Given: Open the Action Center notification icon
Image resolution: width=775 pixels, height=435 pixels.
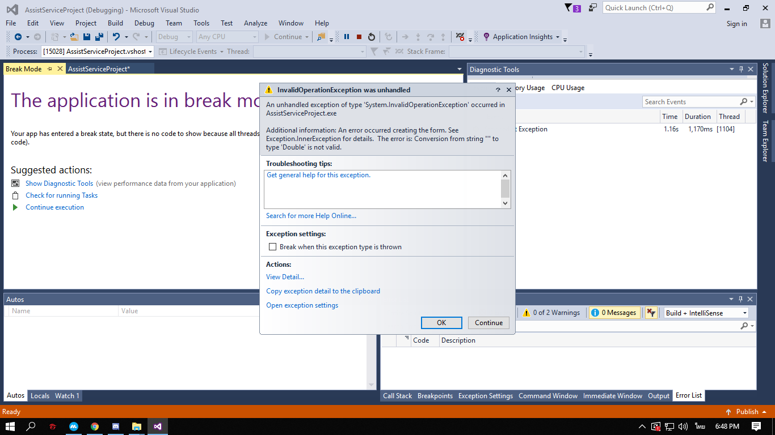Looking at the screenshot, I should pyautogui.click(x=756, y=427).
